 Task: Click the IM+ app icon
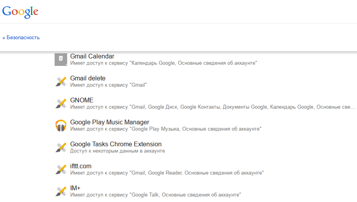[x=61, y=191]
